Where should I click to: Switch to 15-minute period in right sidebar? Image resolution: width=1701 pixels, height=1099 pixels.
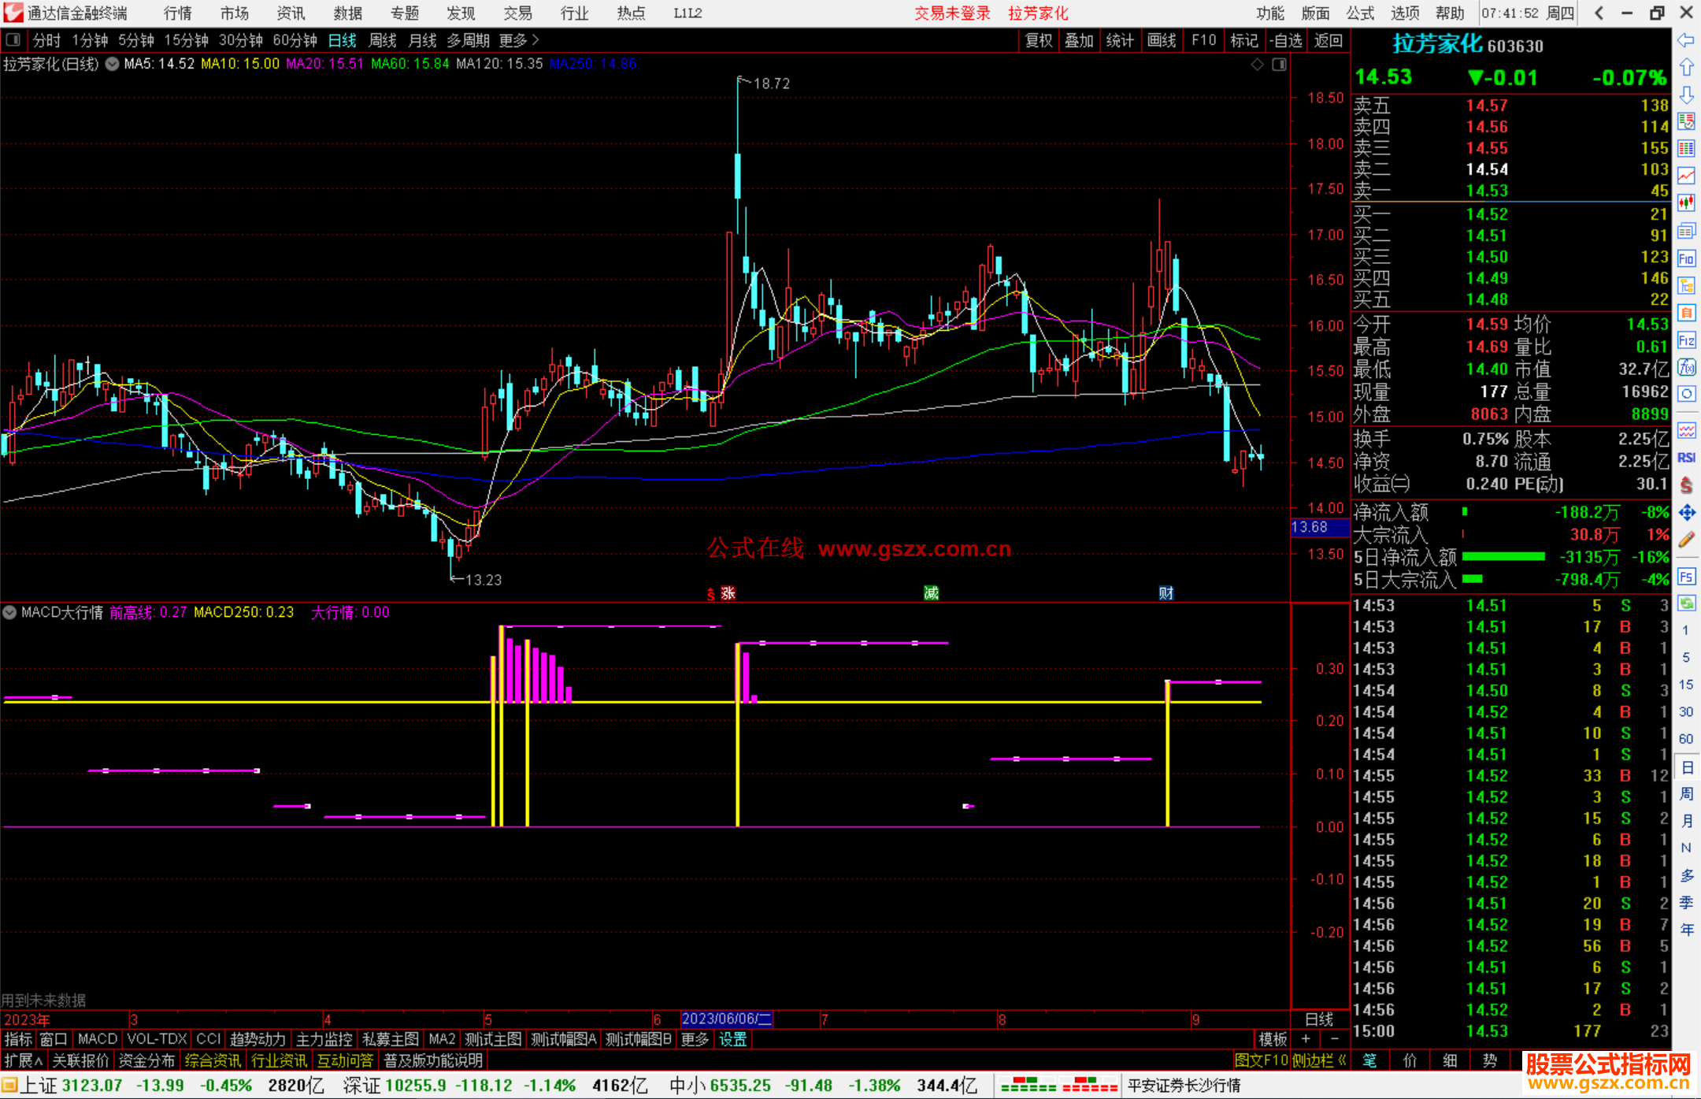point(1686,685)
